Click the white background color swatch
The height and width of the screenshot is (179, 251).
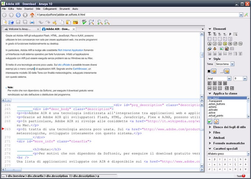pos(222,71)
